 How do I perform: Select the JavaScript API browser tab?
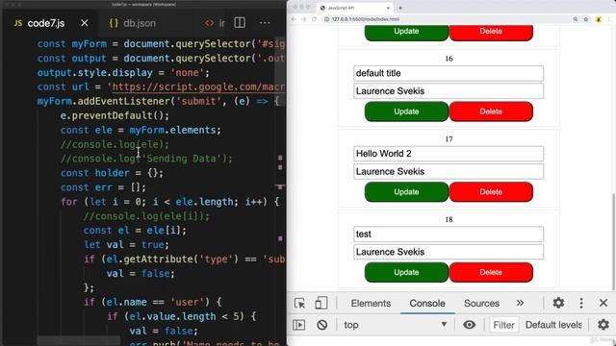coord(355,8)
